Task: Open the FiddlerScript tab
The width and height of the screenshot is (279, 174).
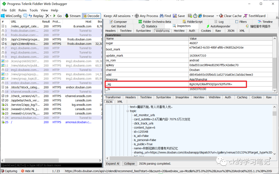Action: click(192, 22)
